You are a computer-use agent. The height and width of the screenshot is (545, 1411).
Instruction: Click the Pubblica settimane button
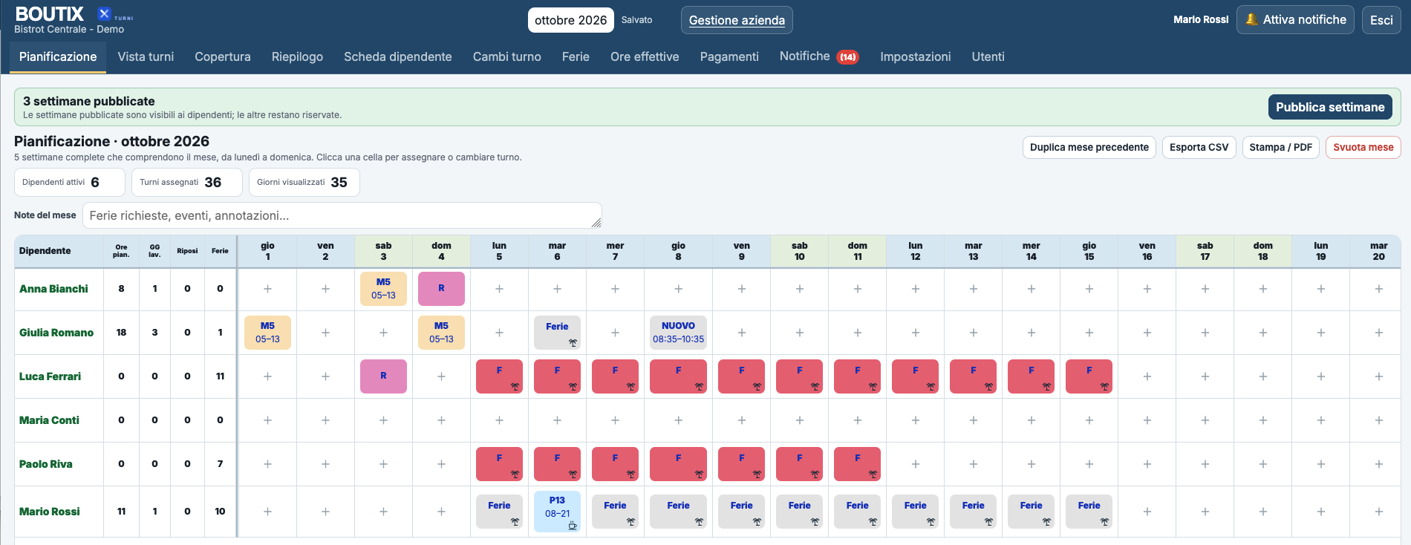(1330, 107)
